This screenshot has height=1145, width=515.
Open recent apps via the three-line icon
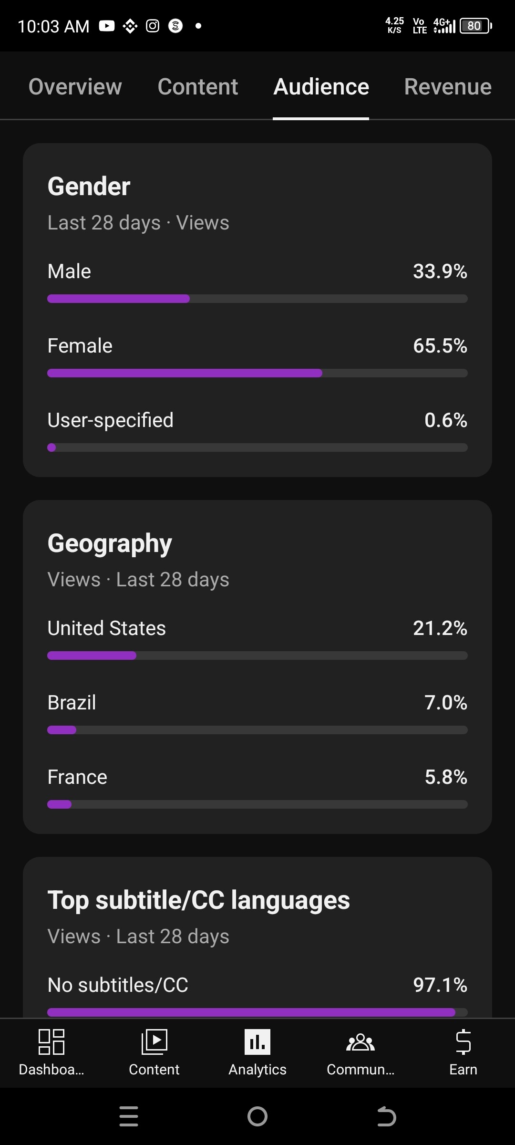129,1116
